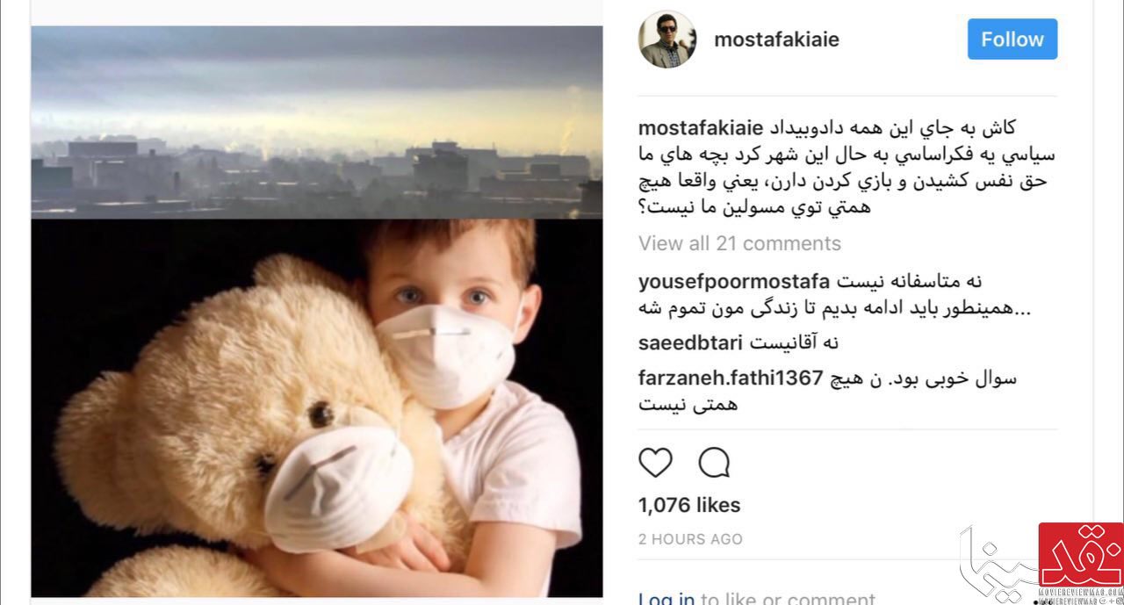Open the 2 HOURS AGO timestamp
Image resolution: width=1124 pixels, height=605 pixels.
point(690,539)
